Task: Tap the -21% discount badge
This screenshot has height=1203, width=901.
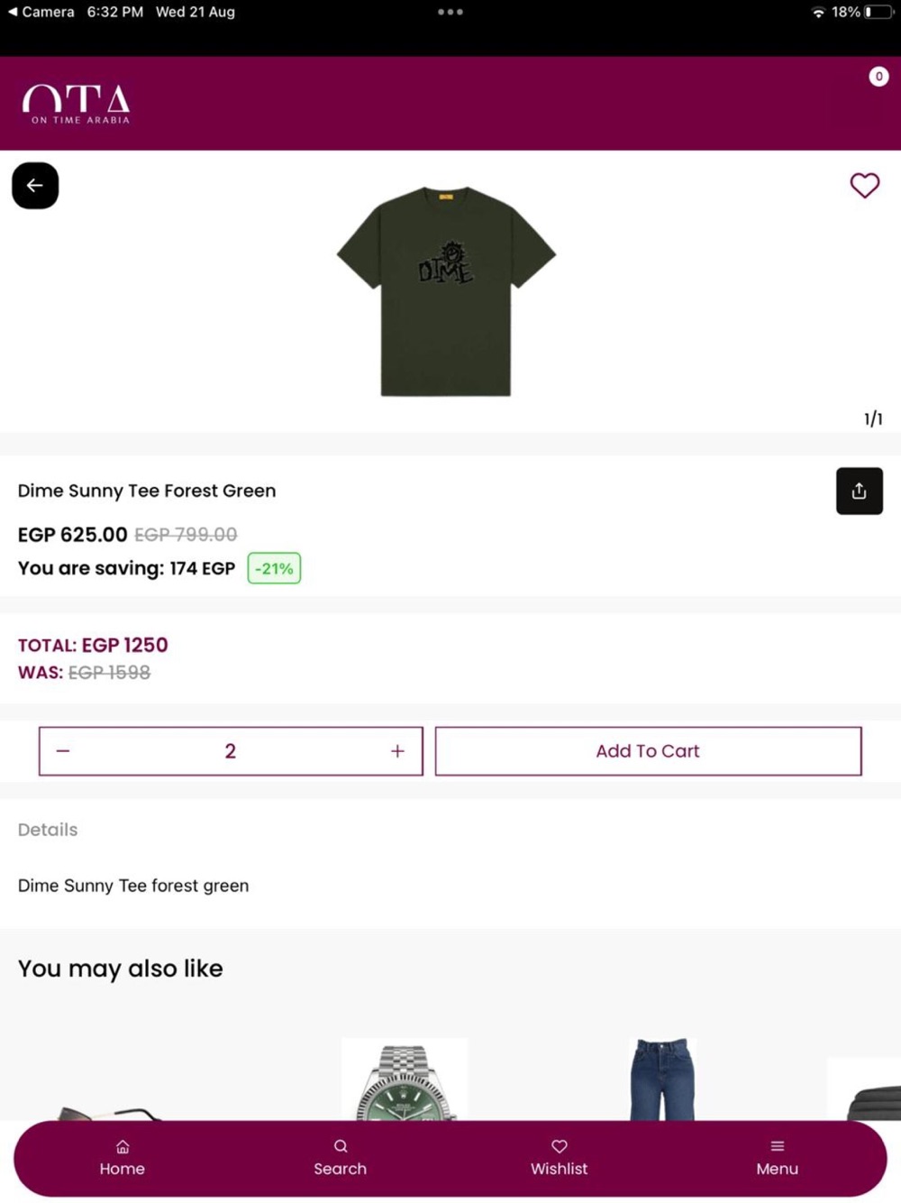Action: pos(274,569)
